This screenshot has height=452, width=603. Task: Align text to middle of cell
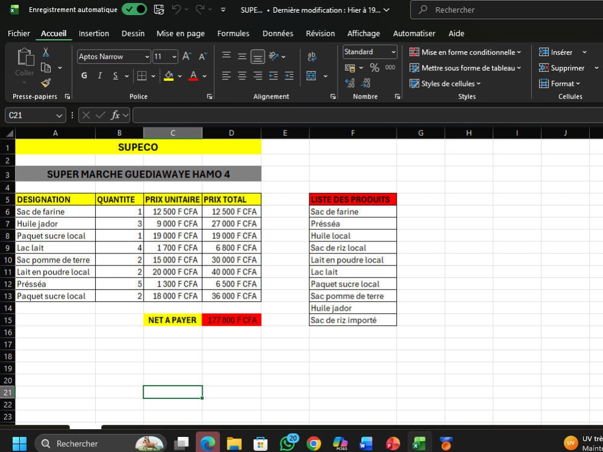click(x=242, y=57)
